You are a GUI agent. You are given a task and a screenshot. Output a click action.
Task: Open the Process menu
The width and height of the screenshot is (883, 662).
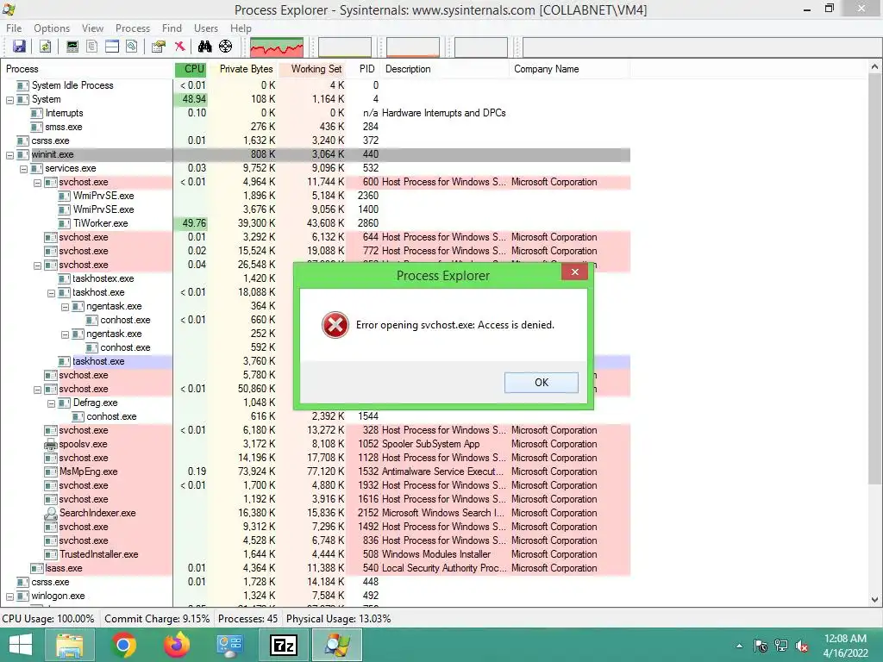click(133, 28)
